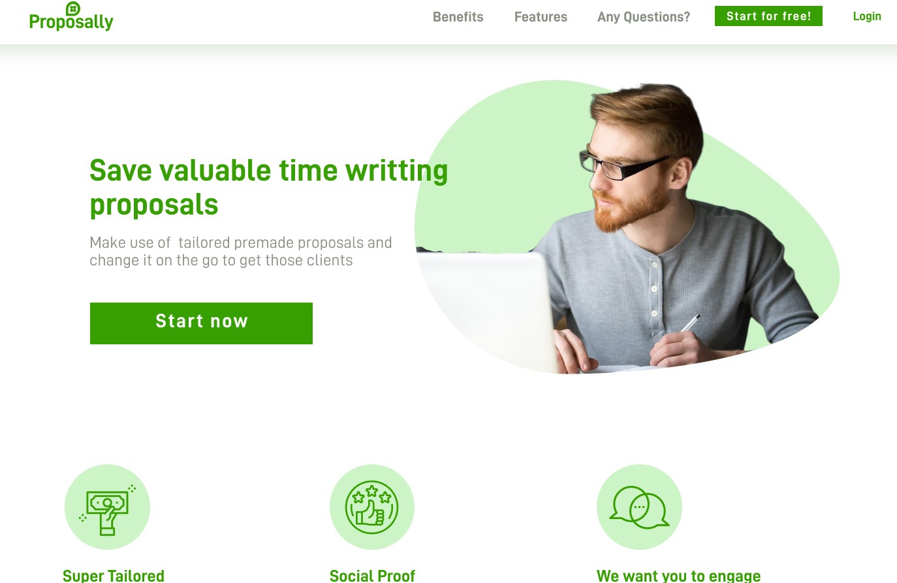Click the Save valuable time writting proposals headline
This screenshot has width=897, height=583.
[268, 187]
